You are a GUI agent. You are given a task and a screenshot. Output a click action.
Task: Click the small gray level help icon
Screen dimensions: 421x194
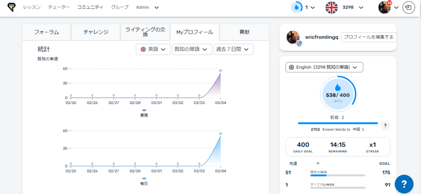(385, 125)
